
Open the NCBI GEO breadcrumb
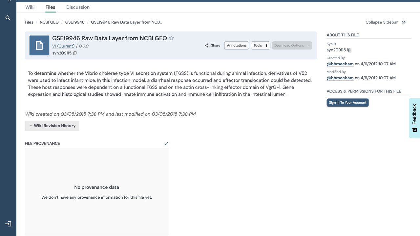coord(49,22)
